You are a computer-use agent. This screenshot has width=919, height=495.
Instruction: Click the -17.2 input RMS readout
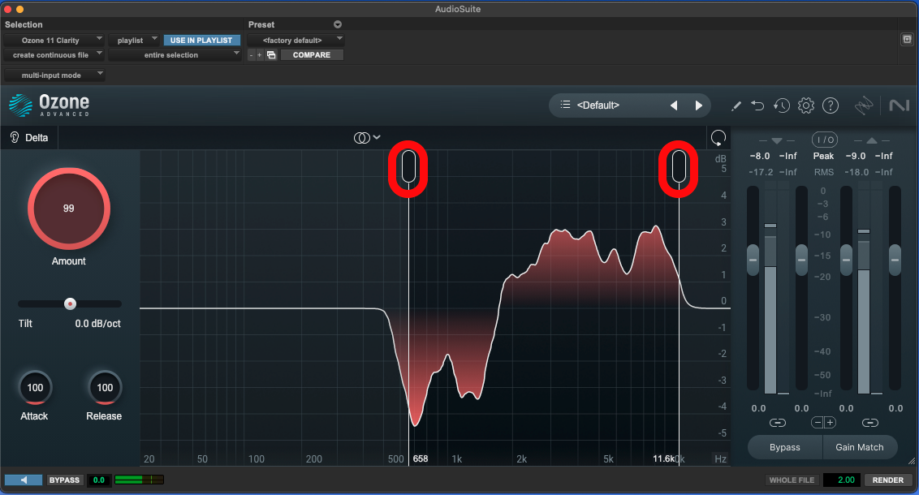(761, 172)
